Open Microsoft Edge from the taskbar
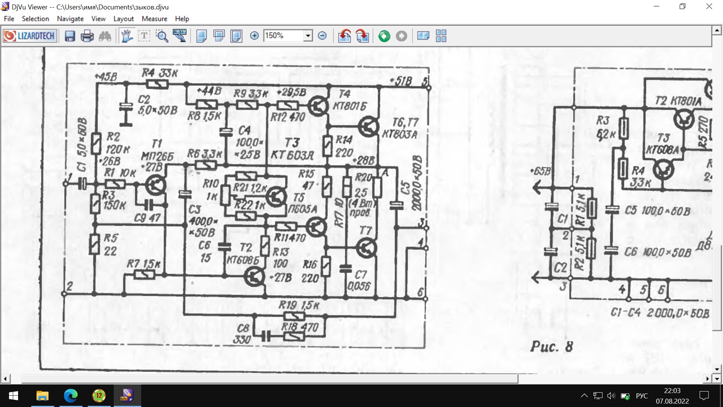Screen dimensions: 723x407 71,396
